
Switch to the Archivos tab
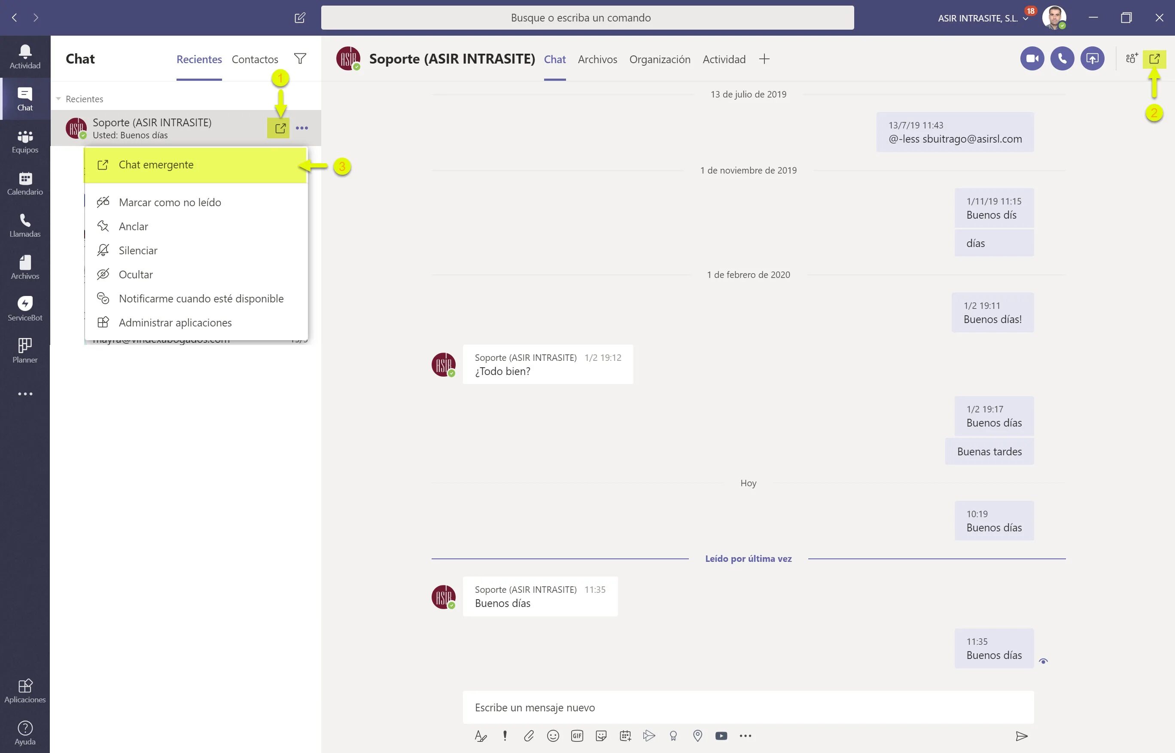click(x=597, y=59)
